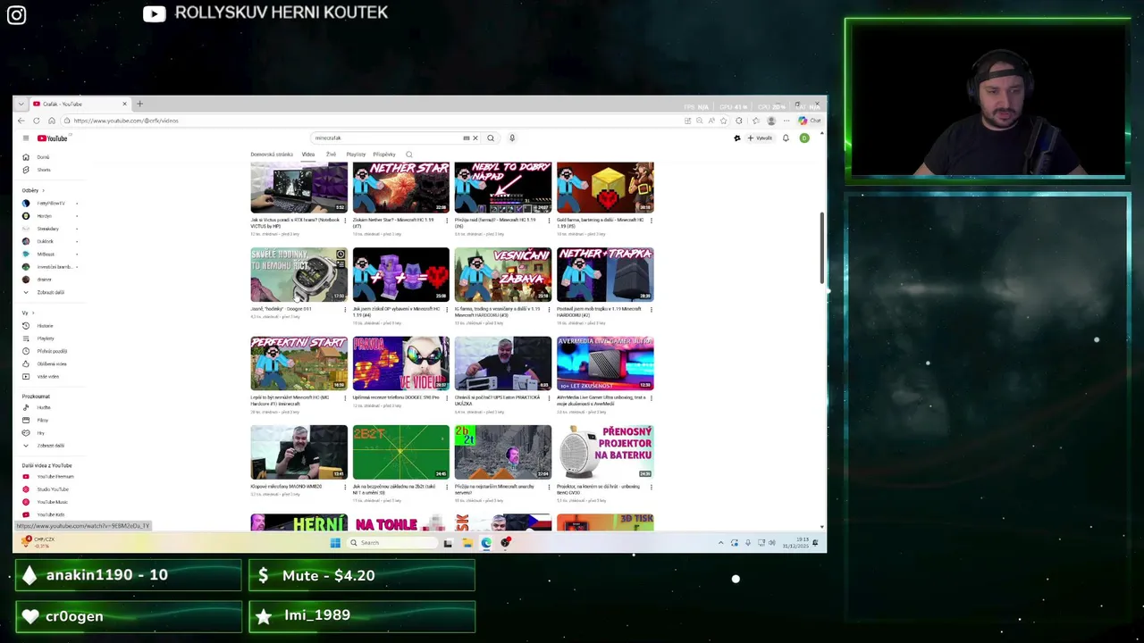1144x643 pixels.
Task: Open MrBeast subscription channel
Action: 45,254
